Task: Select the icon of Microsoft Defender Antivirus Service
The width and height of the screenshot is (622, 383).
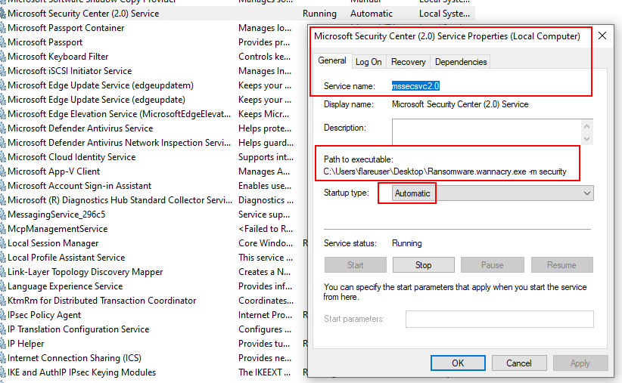Action: pos(3,128)
